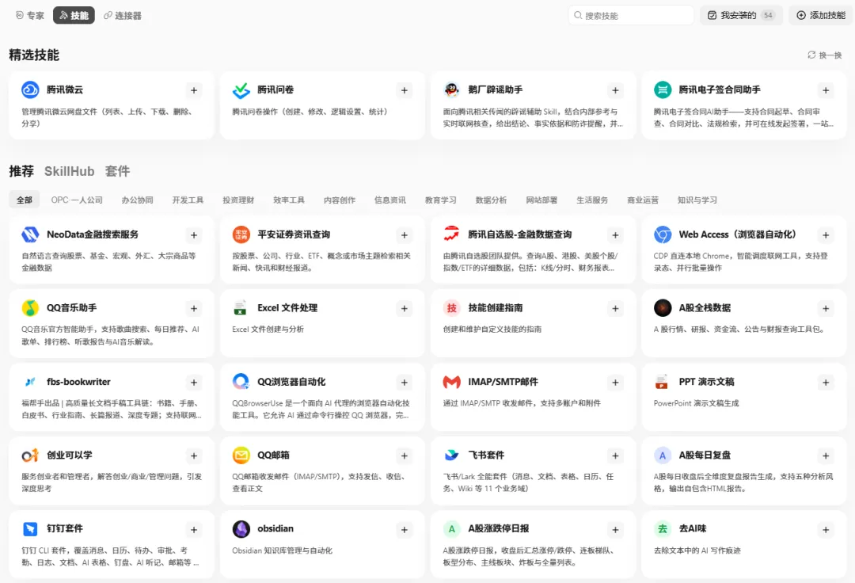The height and width of the screenshot is (583, 855).
Task: Filter by 商业运营 category
Action: tap(643, 200)
